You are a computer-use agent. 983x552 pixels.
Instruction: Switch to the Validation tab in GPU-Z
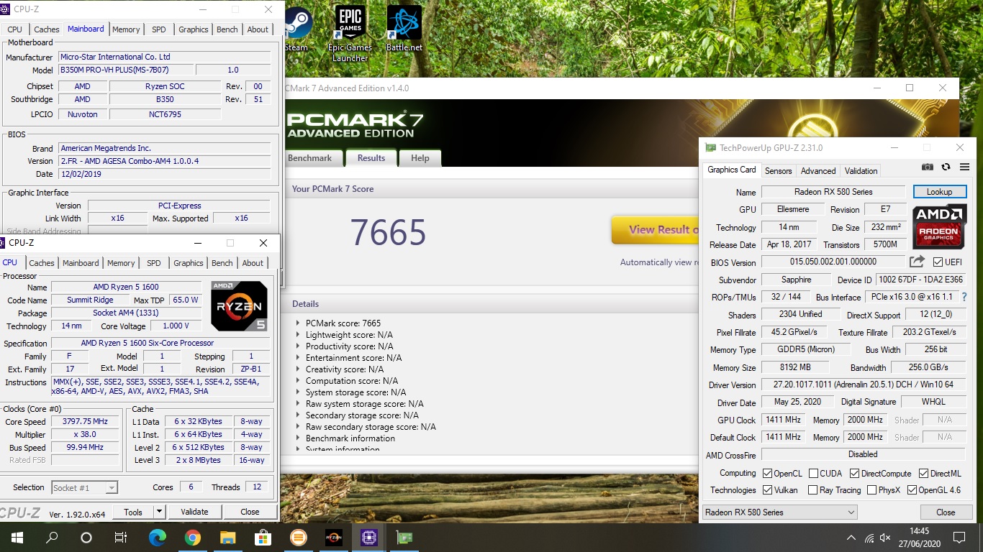click(x=861, y=171)
